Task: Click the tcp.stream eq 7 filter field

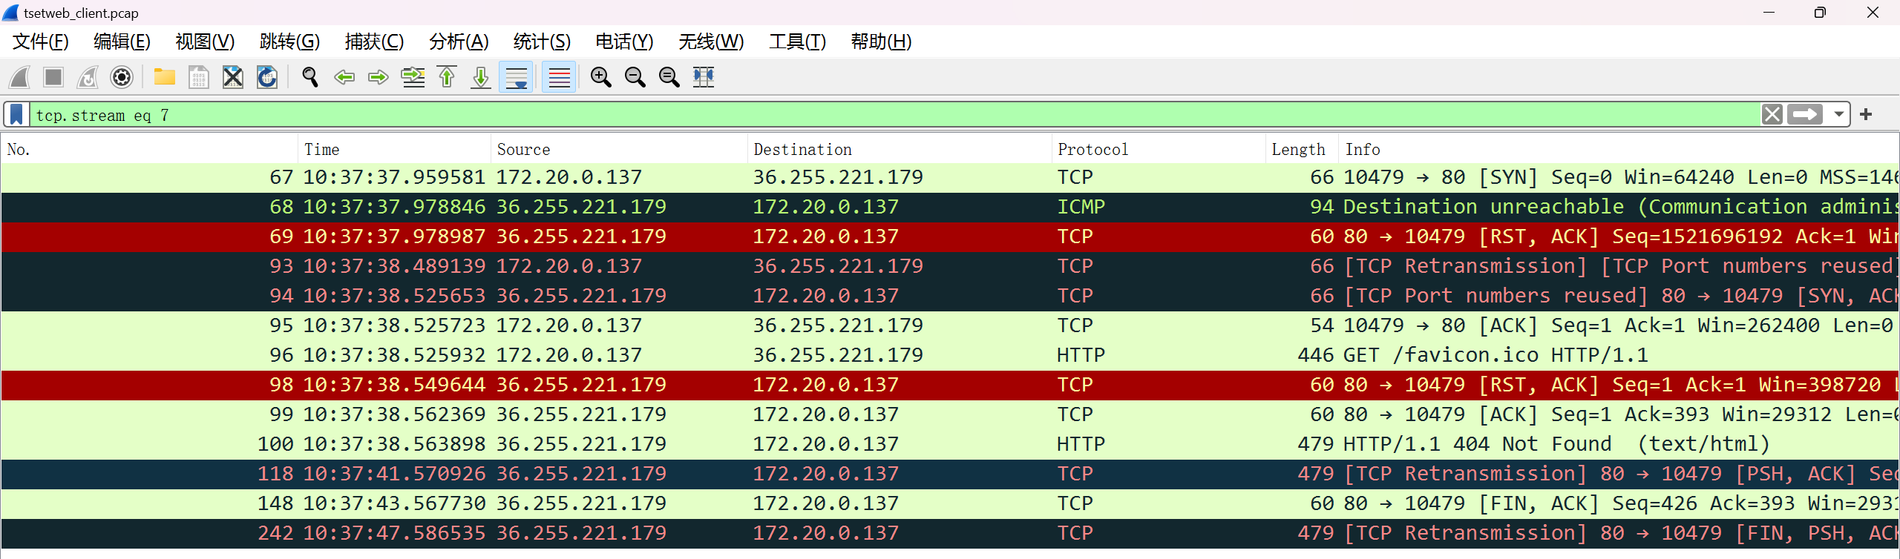Action: click(x=891, y=115)
